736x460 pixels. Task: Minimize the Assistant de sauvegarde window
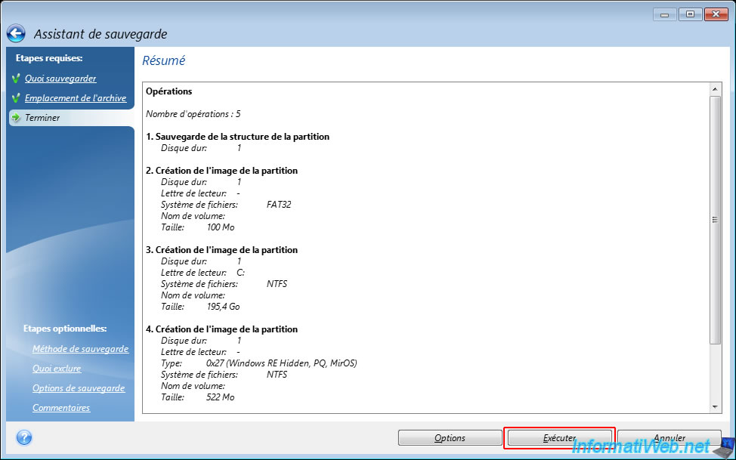(666, 14)
